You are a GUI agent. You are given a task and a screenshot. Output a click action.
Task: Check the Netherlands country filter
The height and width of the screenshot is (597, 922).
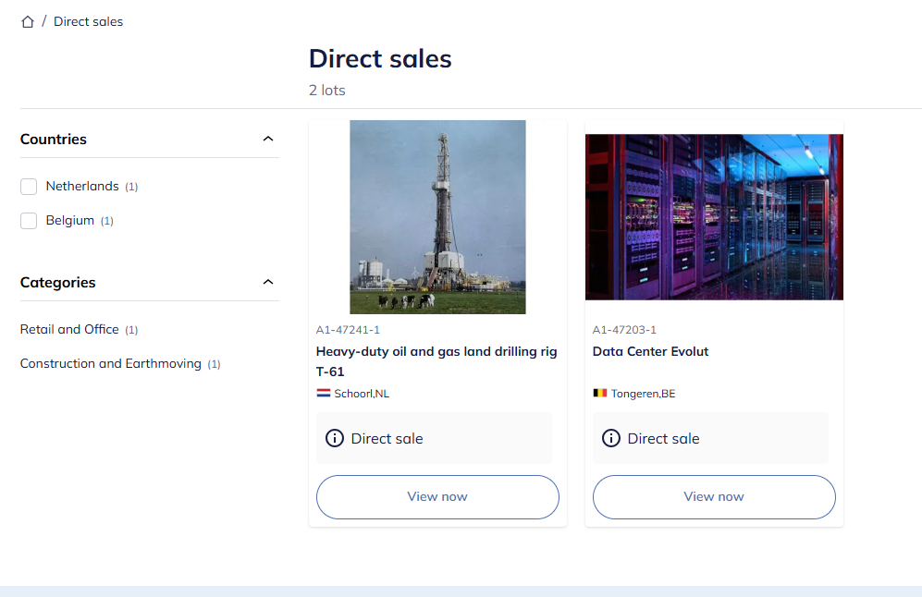coord(29,187)
